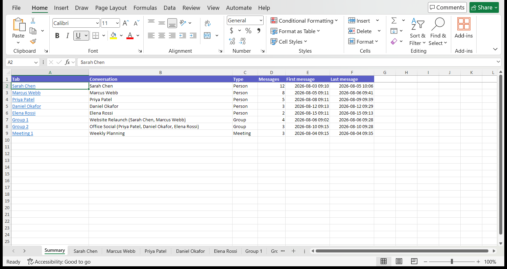Open the font name dropdown

click(x=97, y=23)
